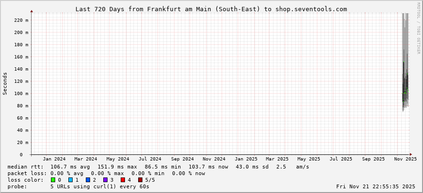The width and height of the screenshot is (423, 193).
Task: Click the 220 m y-axis tick label
Action: [21, 20]
